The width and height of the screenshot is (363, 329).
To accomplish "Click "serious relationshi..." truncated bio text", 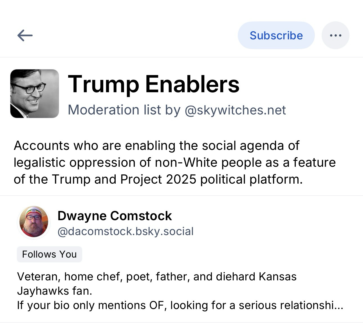I will pos(290,305).
